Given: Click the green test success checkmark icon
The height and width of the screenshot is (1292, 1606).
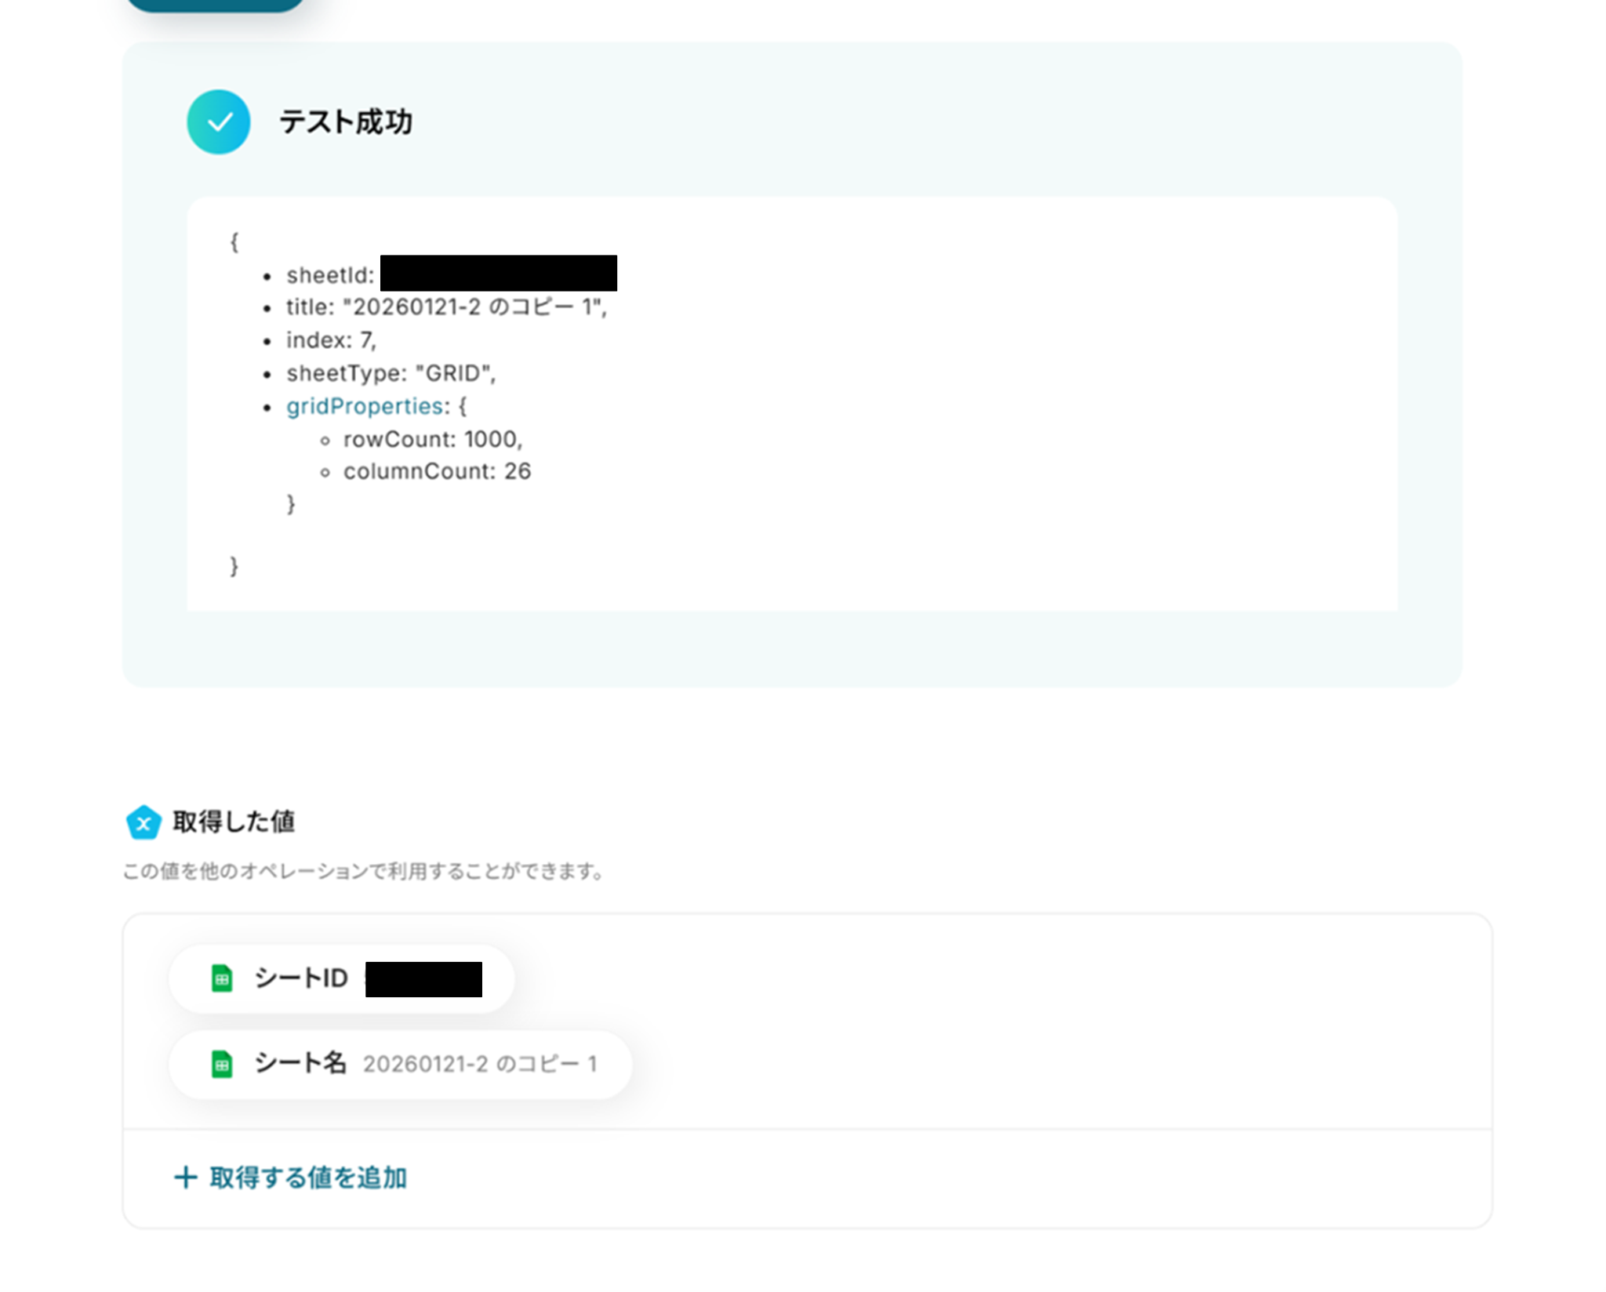Looking at the screenshot, I should tap(218, 122).
